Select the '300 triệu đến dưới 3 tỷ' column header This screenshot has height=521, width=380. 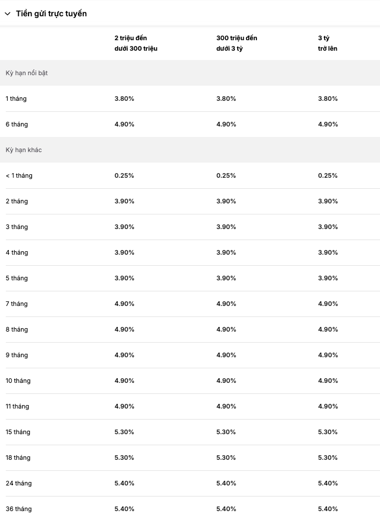pyautogui.click(x=237, y=43)
